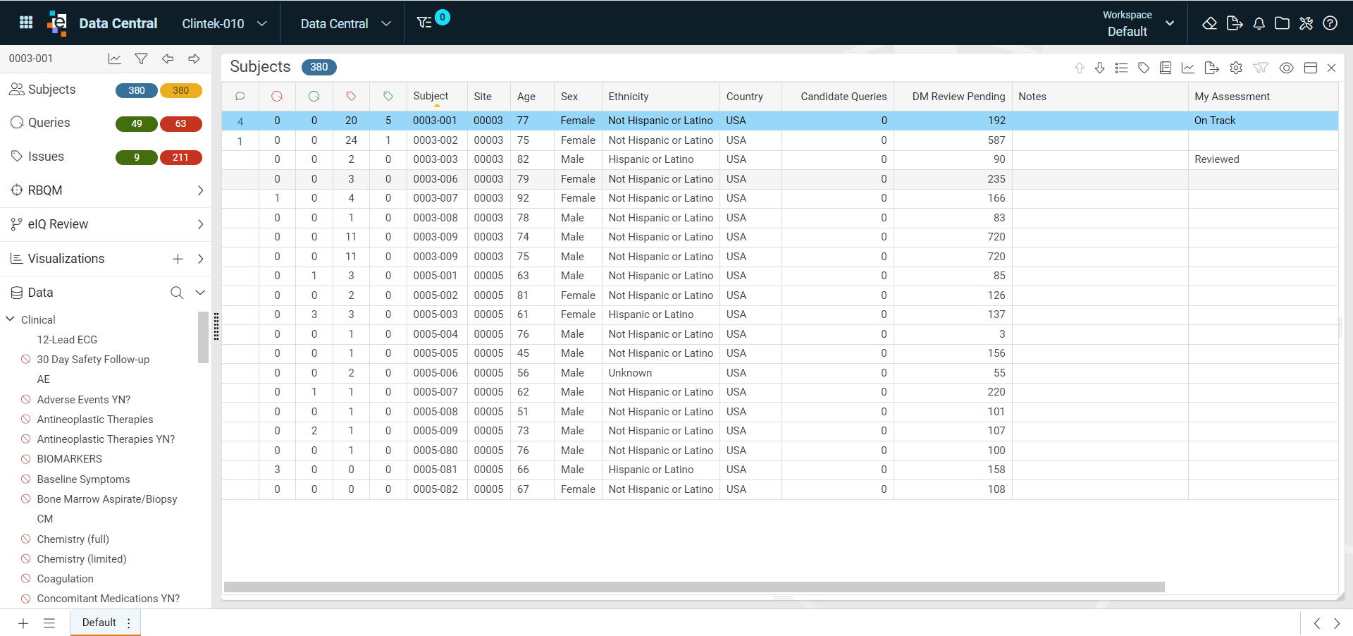Image resolution: width=1353 pixels, height=636 pixels.
Task: Click the eraser icon in top bar
Action: click(1210, 23)
